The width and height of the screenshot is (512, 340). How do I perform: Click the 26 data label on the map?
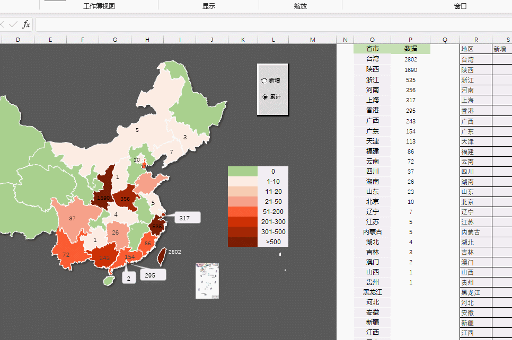pyautogui.click(x=115, y=232)
